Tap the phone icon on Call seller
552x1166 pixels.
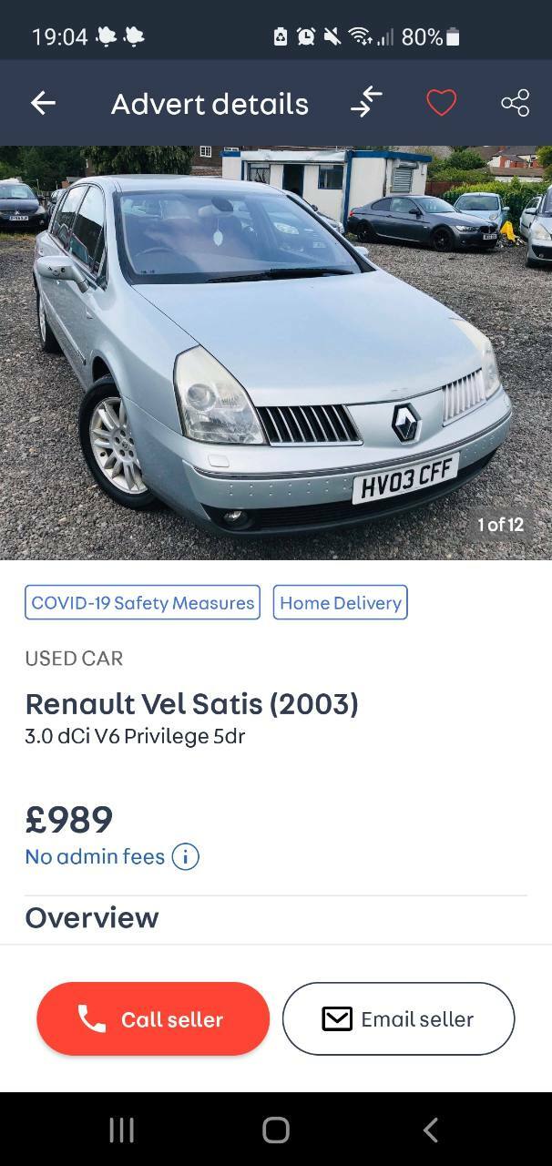tap(92, 1018)
